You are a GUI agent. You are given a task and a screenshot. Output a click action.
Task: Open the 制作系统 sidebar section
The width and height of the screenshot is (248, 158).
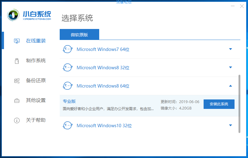(x=36, y=61)
